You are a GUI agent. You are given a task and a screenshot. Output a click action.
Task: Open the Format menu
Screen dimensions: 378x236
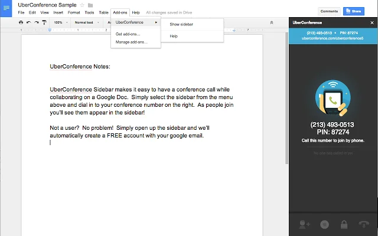click(74, 12)
